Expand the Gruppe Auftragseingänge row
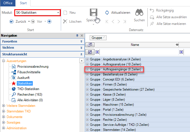The image size is (190, 132). 87,69
